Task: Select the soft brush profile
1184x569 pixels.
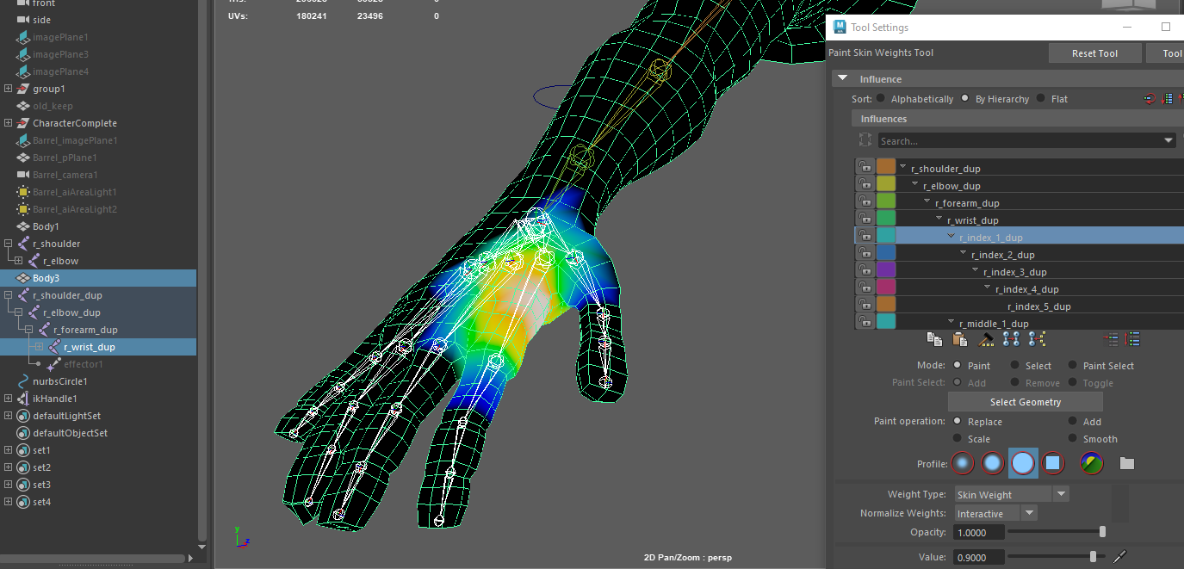Action: click(x=993, y=463)
